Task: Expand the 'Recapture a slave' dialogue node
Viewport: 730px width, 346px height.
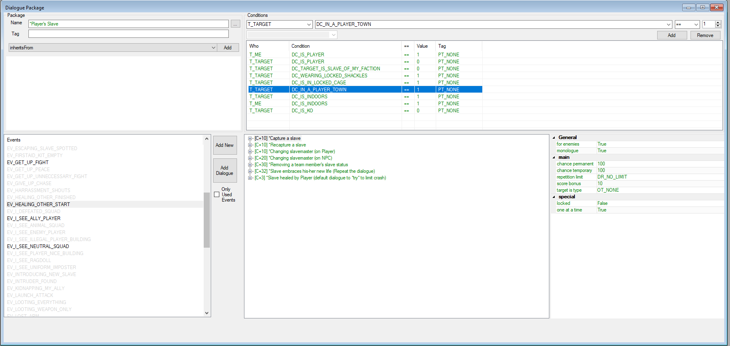Action: point(250,145)
